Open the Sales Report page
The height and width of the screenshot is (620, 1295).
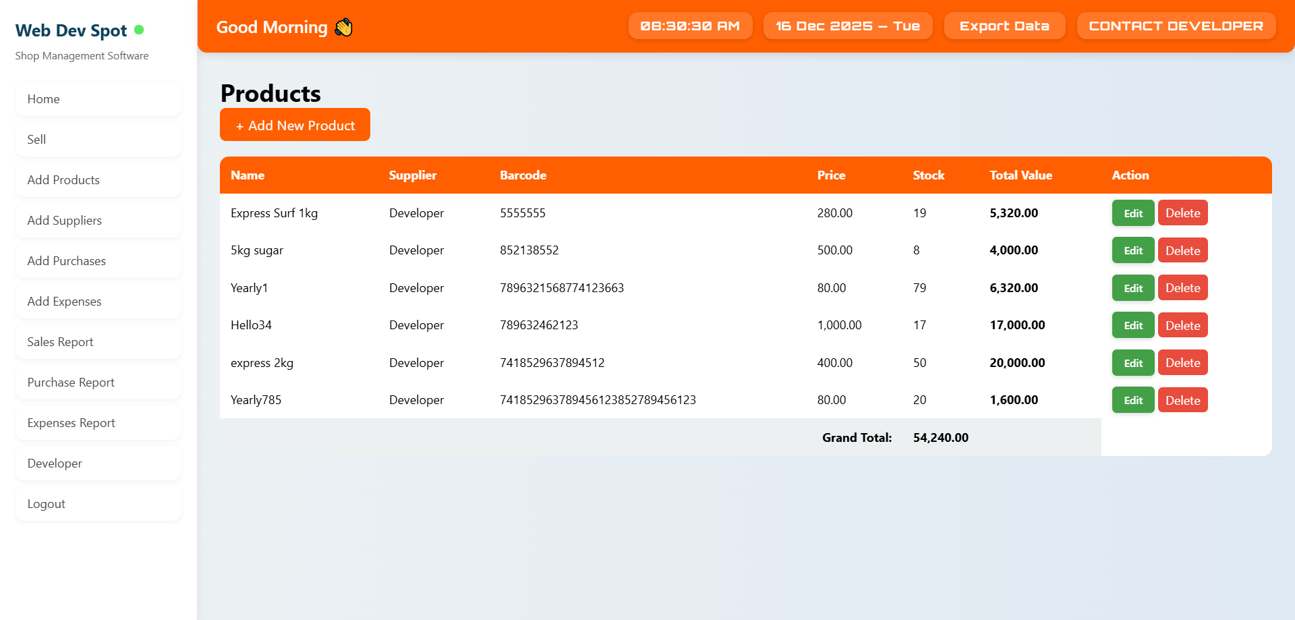[98, 342]
